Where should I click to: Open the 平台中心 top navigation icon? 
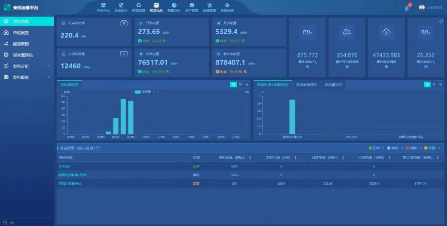103,5
